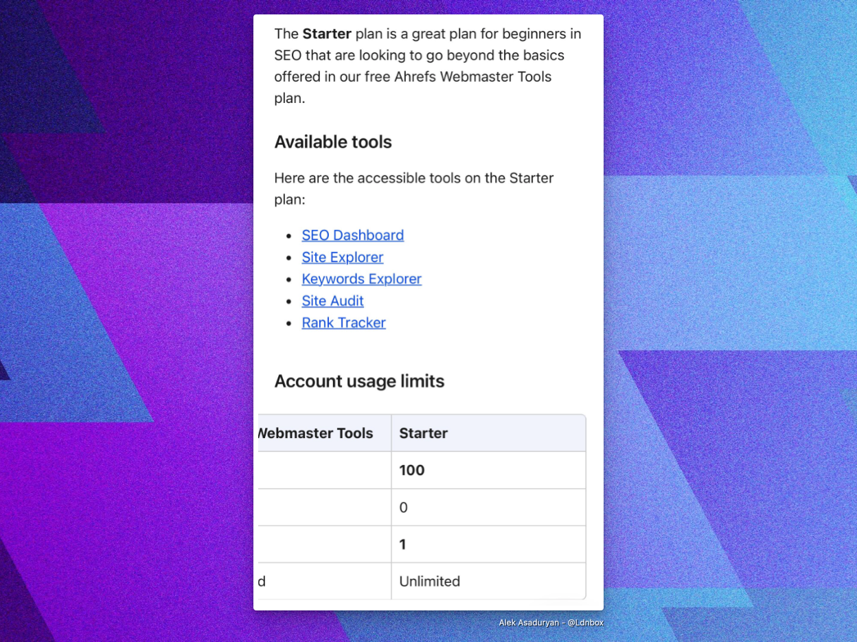Click the 'Here are the accessible tools' sentence

coord(414,189)
